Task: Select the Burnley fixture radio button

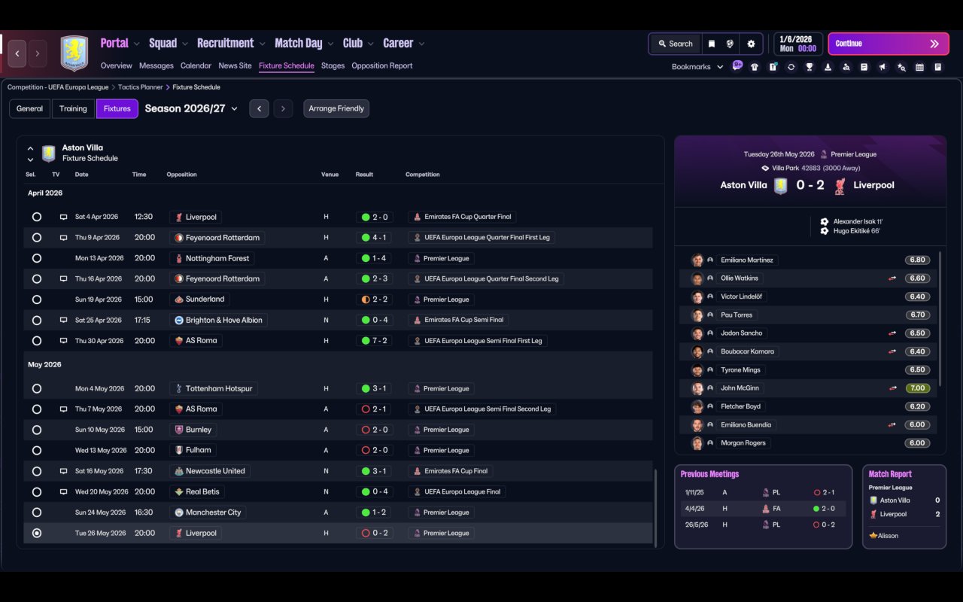Action: [x=37, y=430]
